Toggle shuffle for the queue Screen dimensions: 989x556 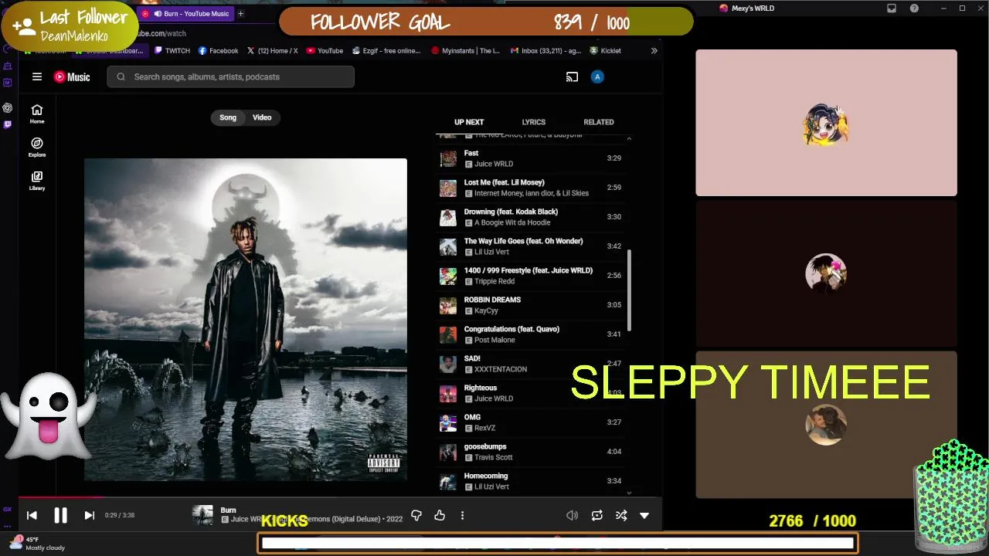620,515
